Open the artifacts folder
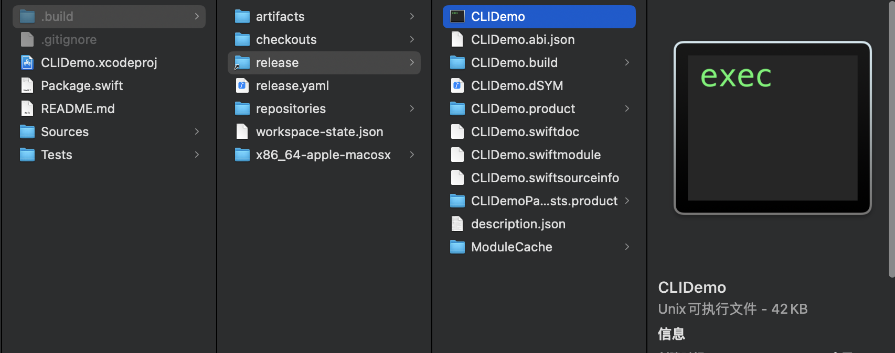Image resolution: width=895 pixels, height=353 pixels. [280, 17]
